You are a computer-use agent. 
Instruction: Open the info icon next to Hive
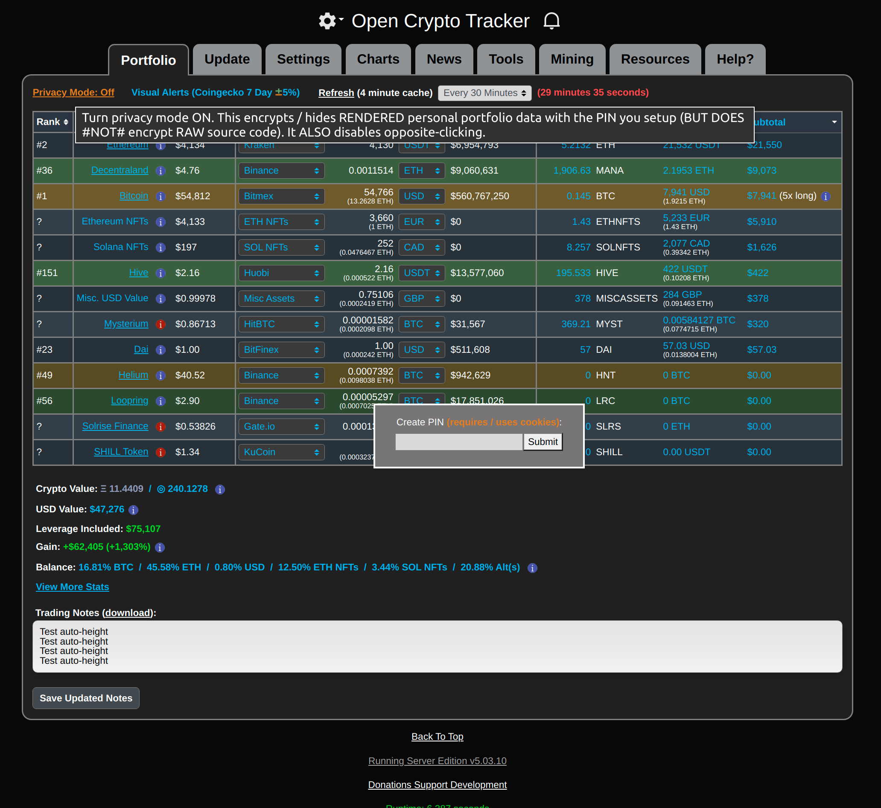[160, 273]
